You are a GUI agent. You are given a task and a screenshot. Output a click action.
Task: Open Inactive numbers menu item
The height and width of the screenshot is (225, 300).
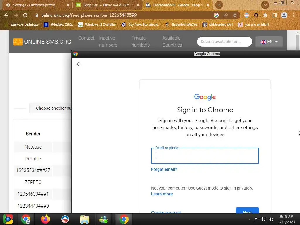click(108, 41)
